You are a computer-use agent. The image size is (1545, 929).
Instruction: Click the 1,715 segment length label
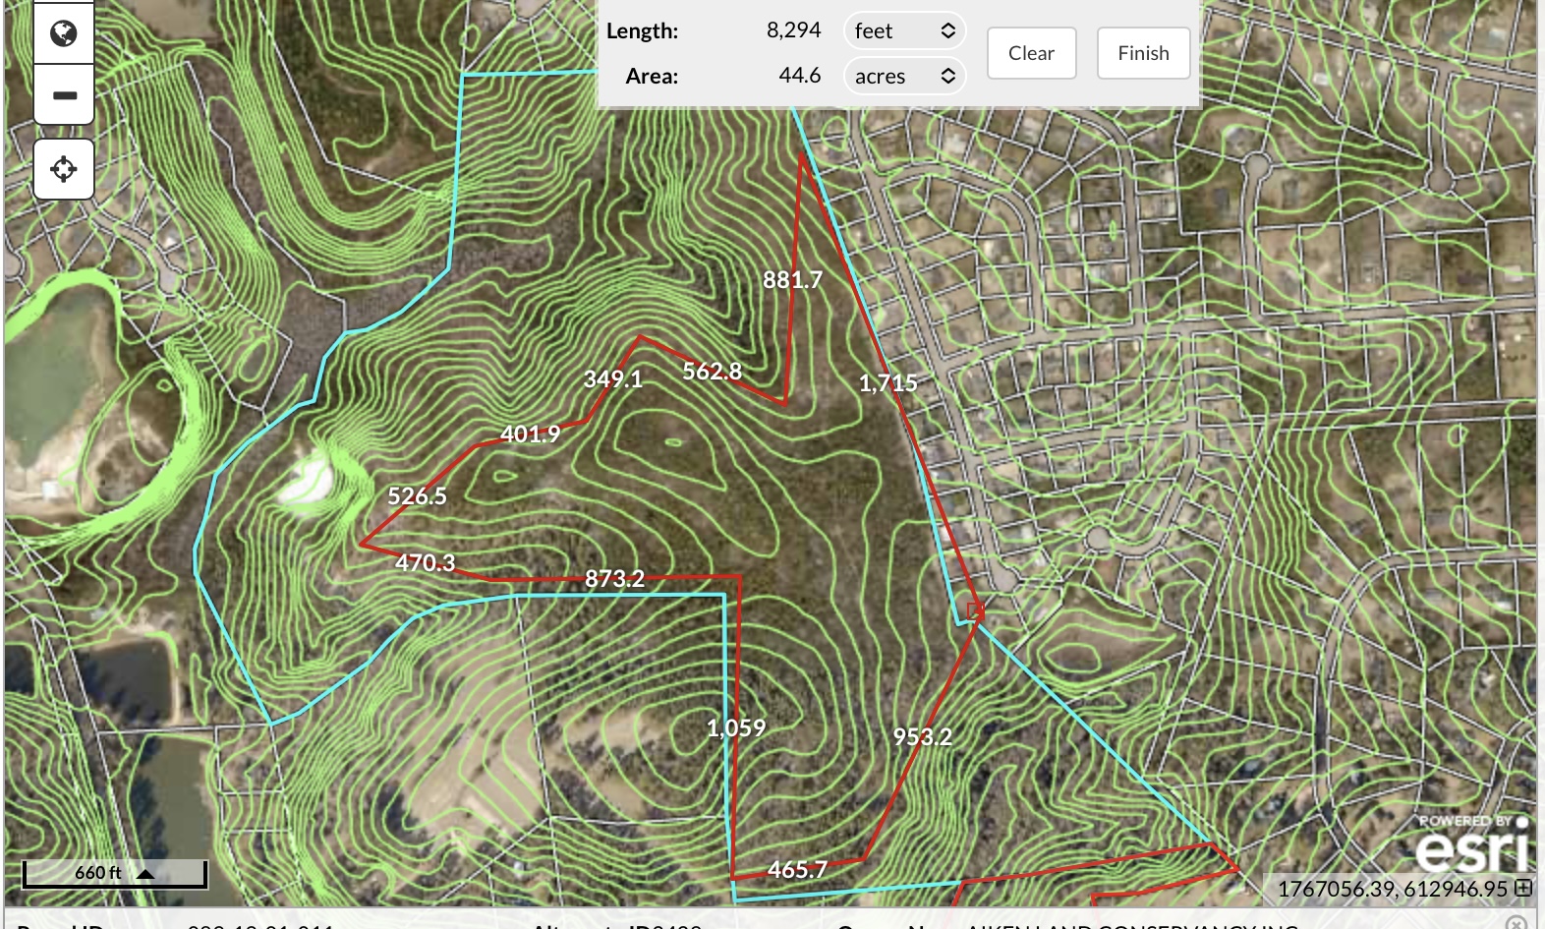[887, 383]
